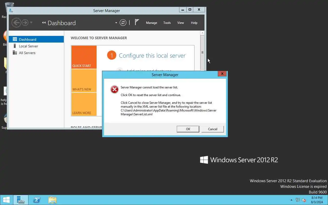
Task: Click the muted speaker icon in tray
Action: (x=304, y=200)
